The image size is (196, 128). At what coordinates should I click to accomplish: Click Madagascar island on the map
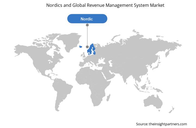click(108, 97)
